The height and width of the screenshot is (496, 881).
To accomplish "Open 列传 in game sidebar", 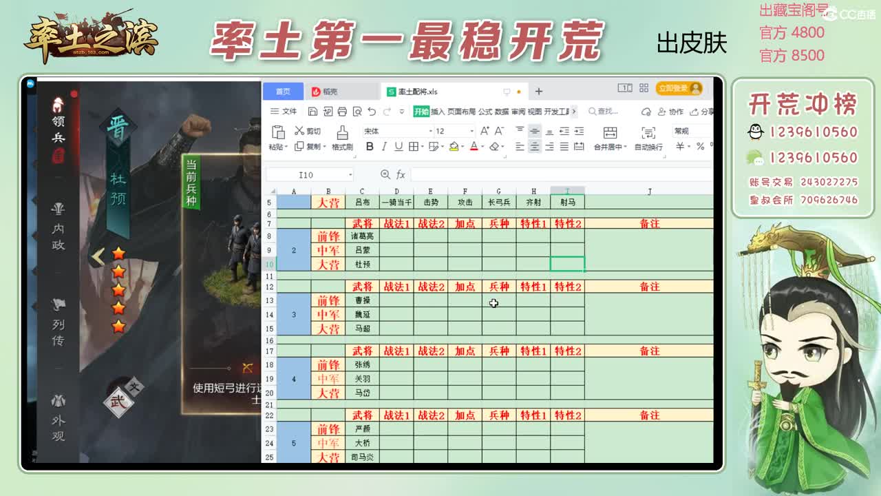I will (59, 322).
